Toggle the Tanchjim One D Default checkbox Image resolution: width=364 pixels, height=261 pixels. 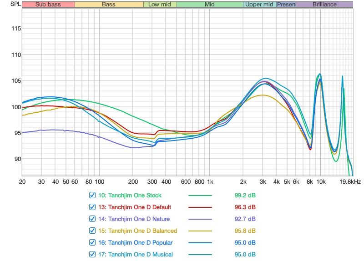coord(93,207)
